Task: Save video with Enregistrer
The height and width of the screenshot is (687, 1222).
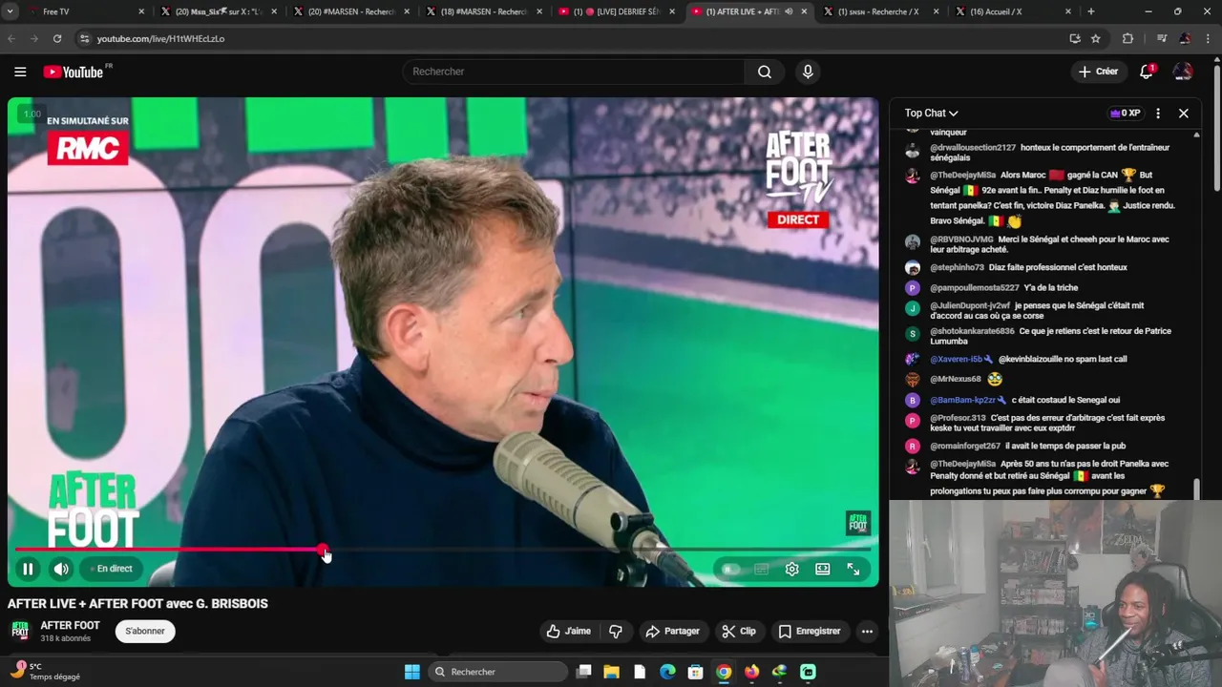Action: pyautogui.click(x=810, y=631)
